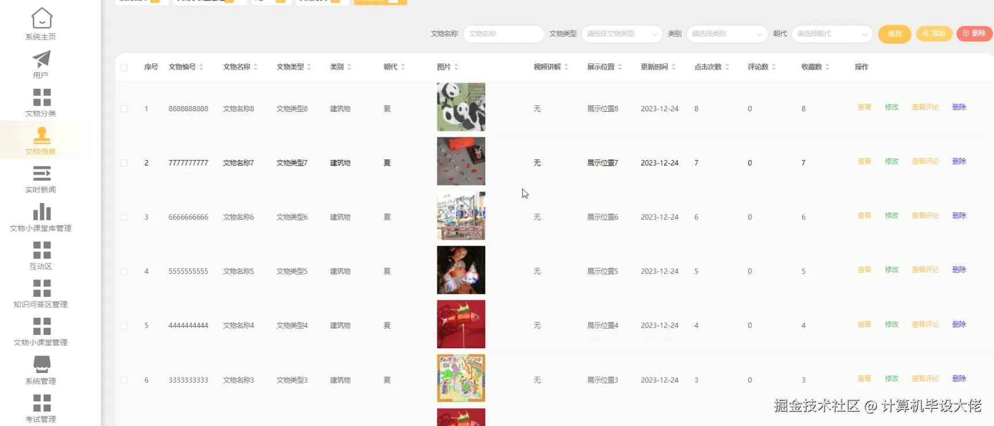Check the row with 3333333333
The width and height of the screenshot is (994, 426).
point(124,380)
